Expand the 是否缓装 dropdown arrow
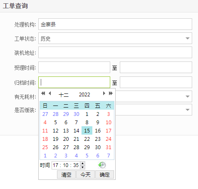The image size is (198, 189). [x=188, y=110]
